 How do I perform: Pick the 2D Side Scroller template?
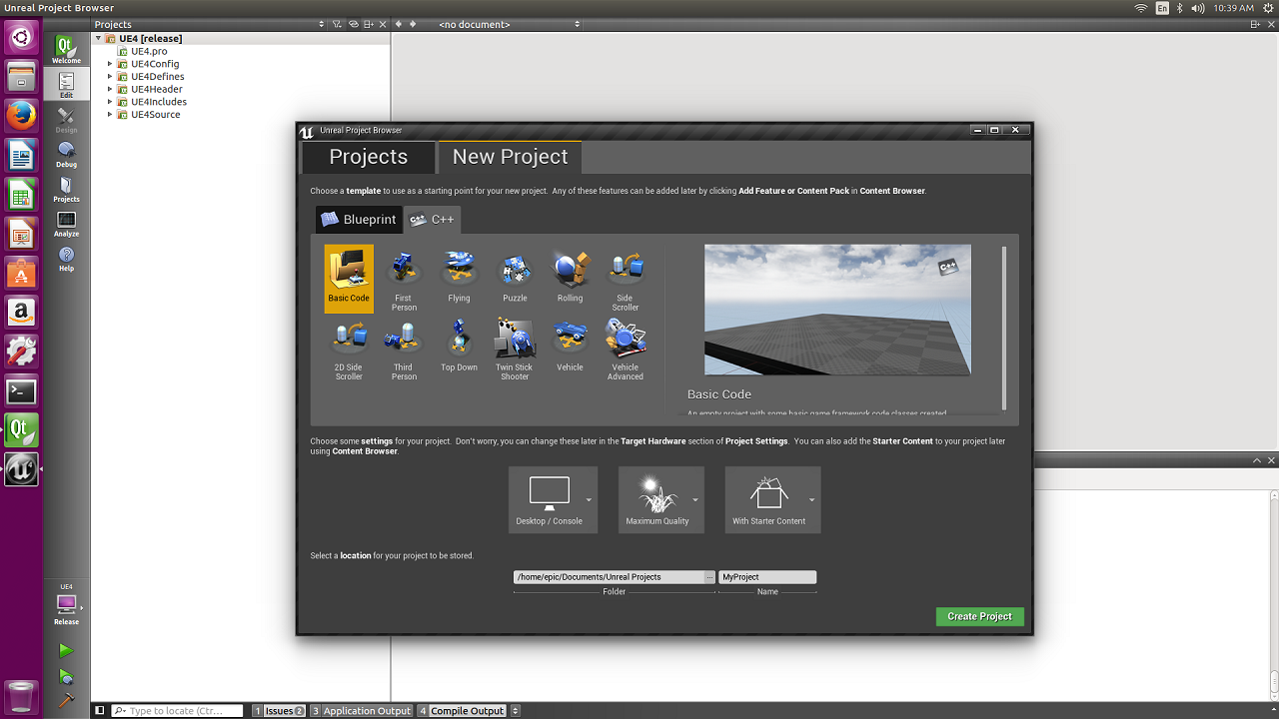[349, 350]
